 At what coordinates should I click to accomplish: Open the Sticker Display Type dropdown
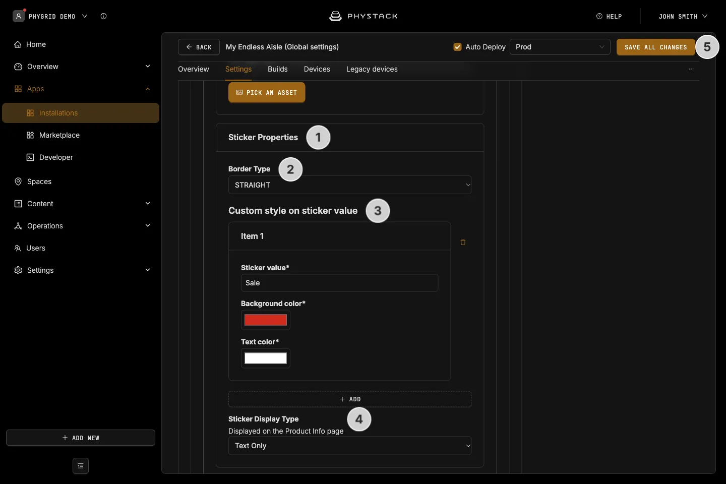(x=350, y=446)
